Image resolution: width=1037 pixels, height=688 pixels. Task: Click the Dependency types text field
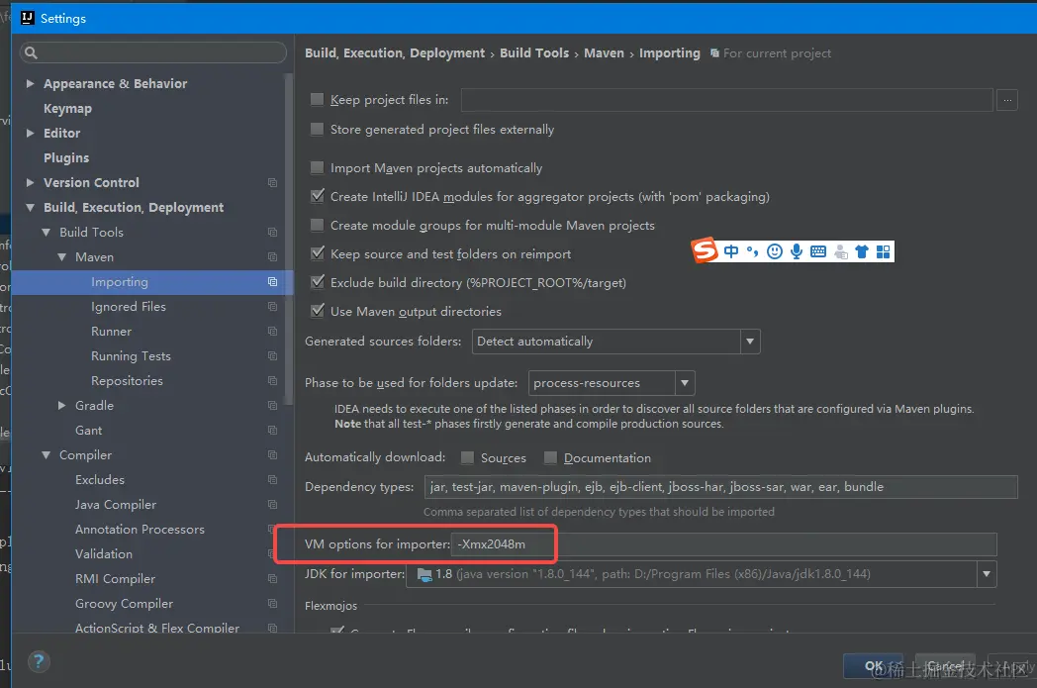pos(721,487)
